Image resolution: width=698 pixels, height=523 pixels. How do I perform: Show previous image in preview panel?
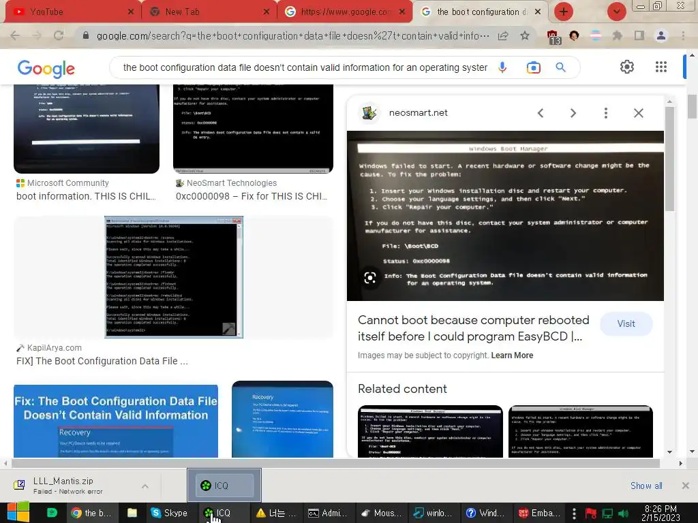[x=541, y=113]
